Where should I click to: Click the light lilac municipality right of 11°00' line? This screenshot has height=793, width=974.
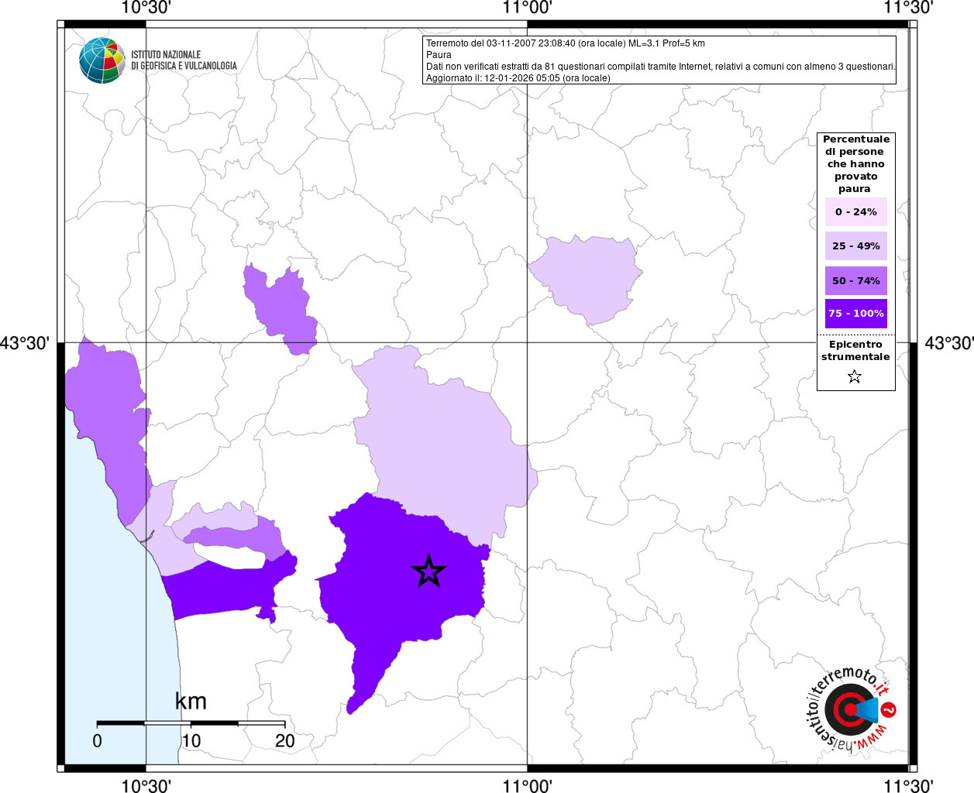coord(587,279)
